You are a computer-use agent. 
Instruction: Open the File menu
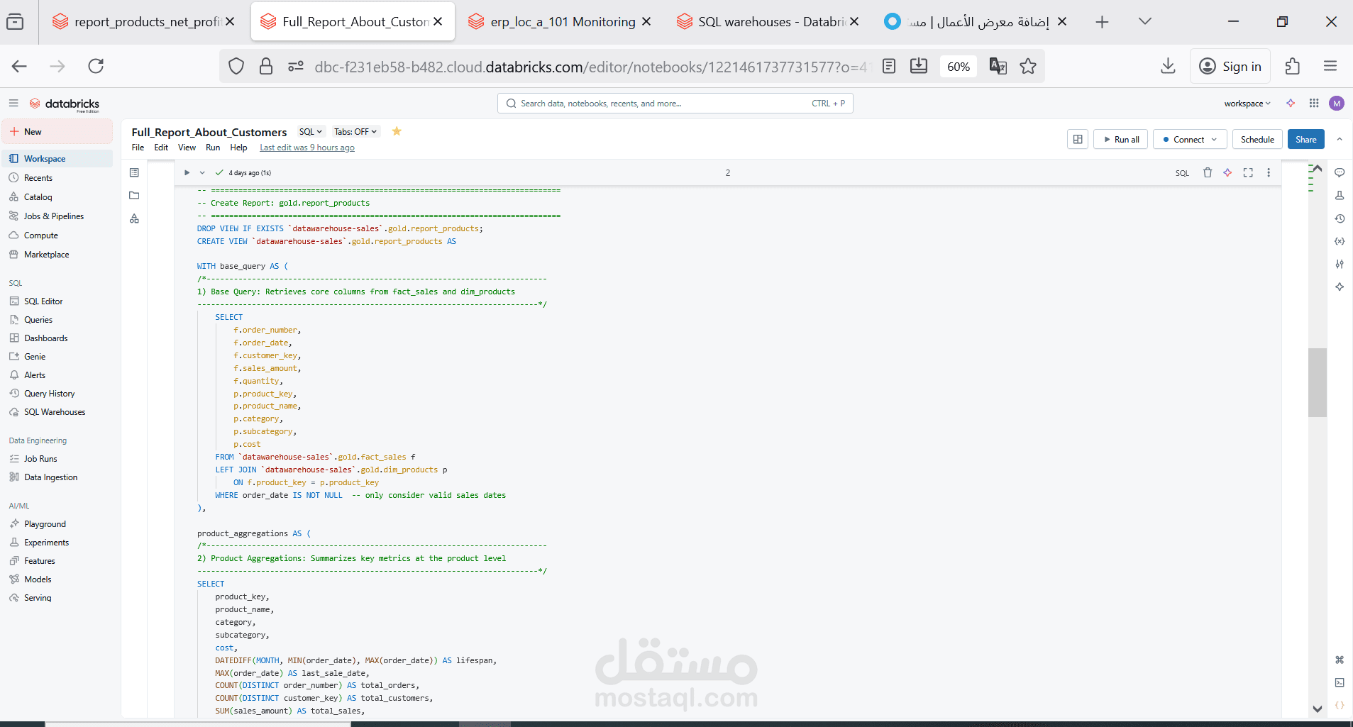pos(138,148)
